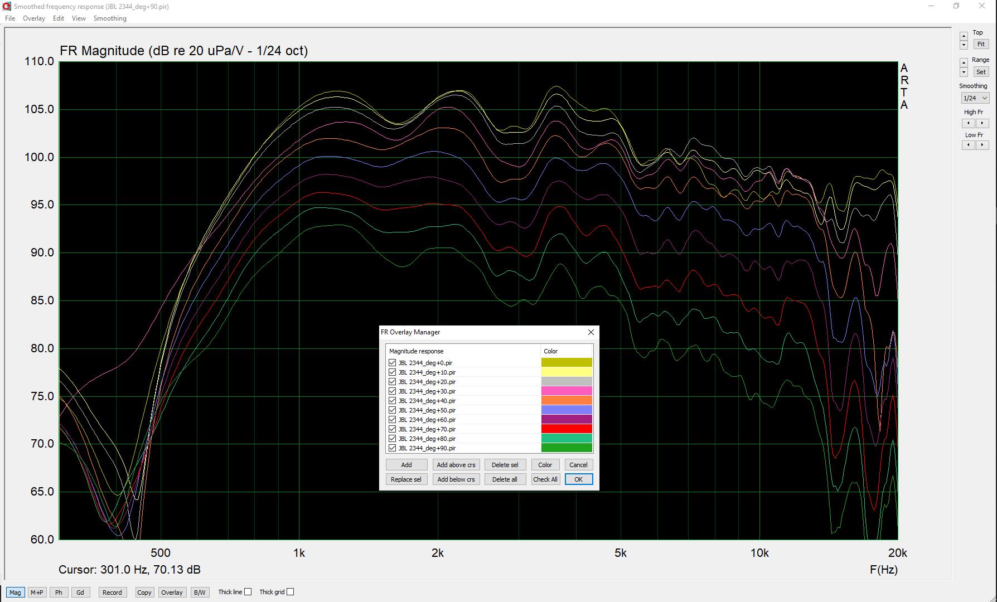Select the JBL 2344_deg+90.pir list entry
This screenshot has width=997, height=602.
click(427, 448)
